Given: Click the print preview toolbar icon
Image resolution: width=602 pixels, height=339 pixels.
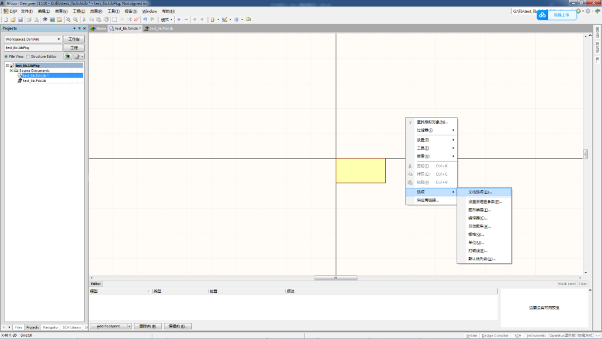Looking at the screenshot, I should (36, 20).
